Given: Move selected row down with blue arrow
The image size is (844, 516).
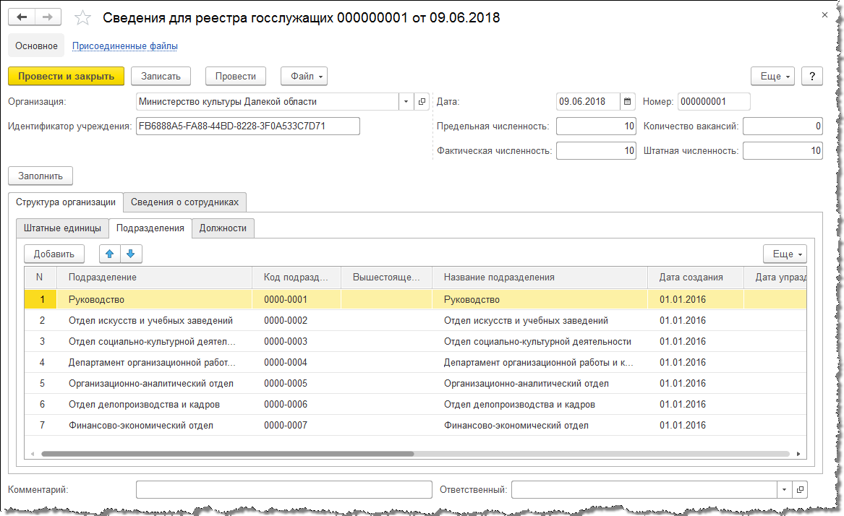Looking at the screenshot, I should coord(131,254).
